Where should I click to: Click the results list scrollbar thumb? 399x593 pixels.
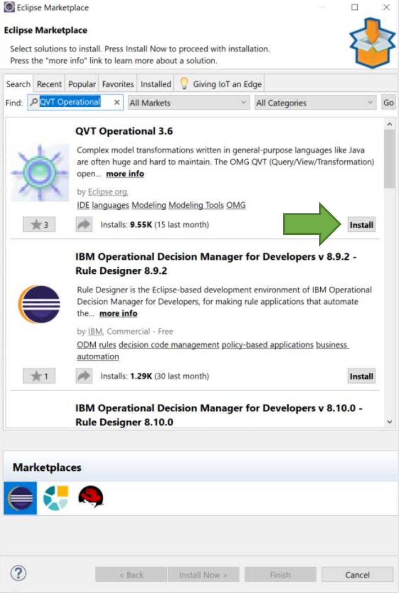point(389,159)
